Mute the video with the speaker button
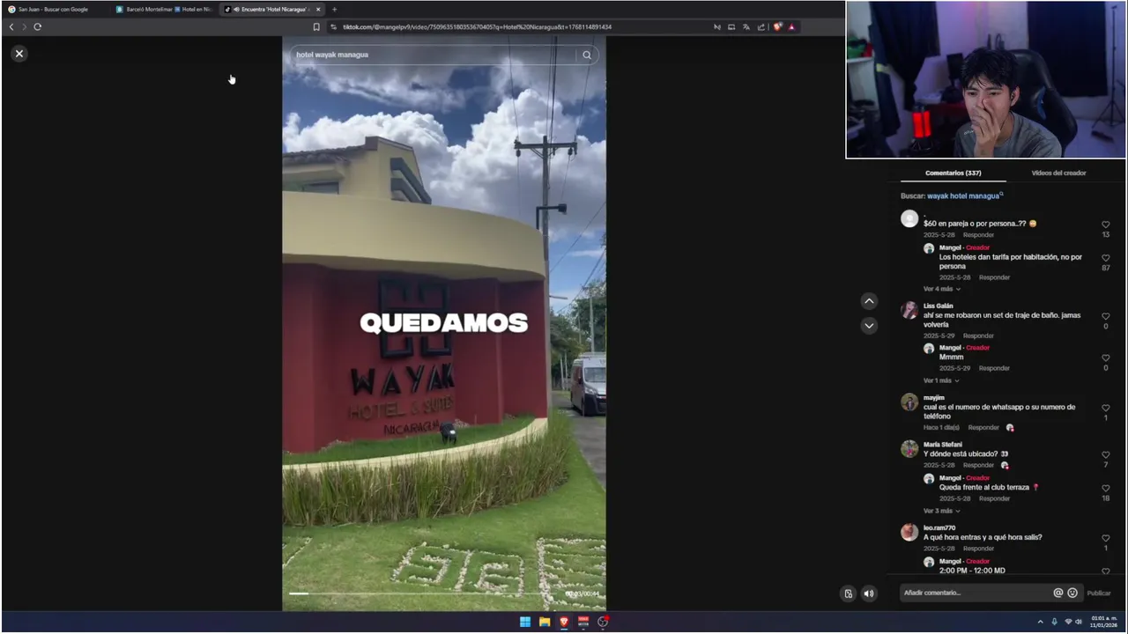 869,593
